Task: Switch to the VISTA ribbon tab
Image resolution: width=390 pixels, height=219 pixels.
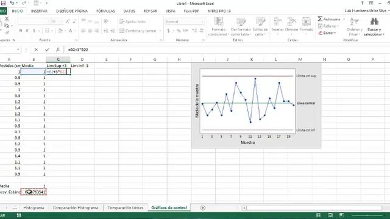Action: pos(171,11)
